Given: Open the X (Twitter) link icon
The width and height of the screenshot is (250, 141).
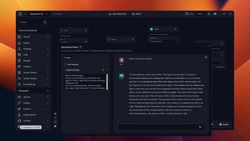Looking at the screenshot, I should tap(209, 14).
